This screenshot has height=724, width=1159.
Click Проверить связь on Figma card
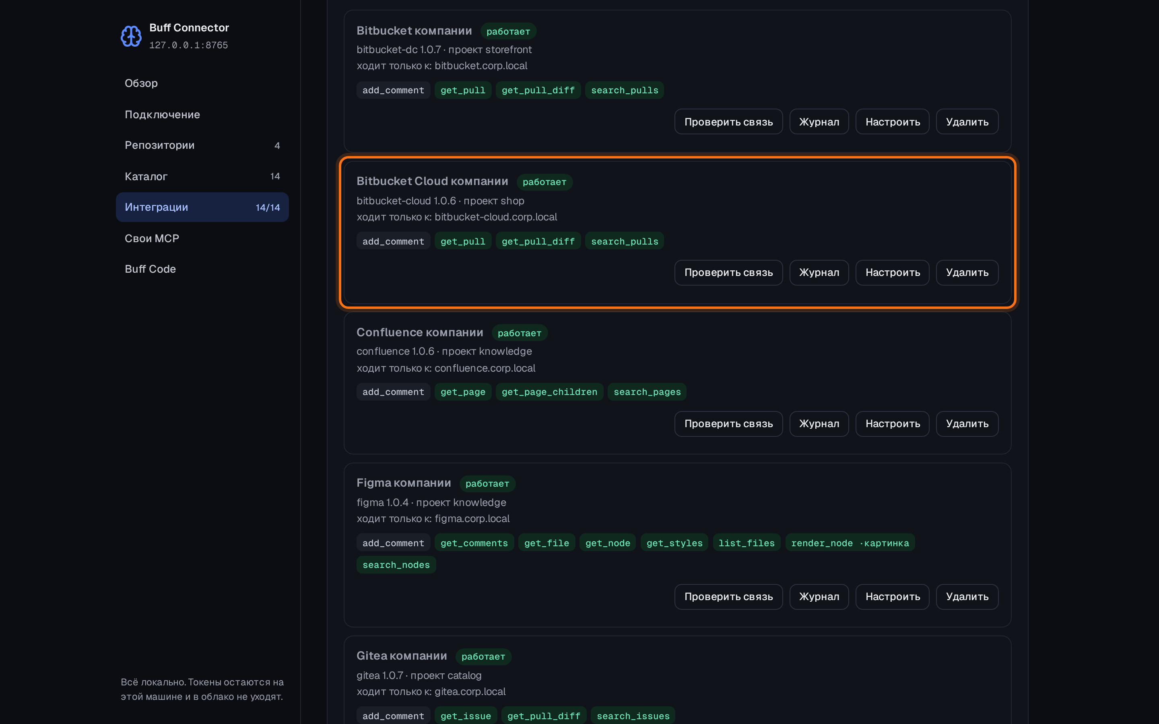click(728, 596)
